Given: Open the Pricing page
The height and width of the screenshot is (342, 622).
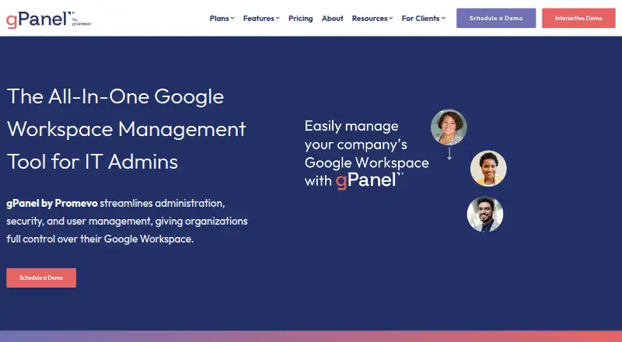Looking at the screenshot, I should point(300,18).
